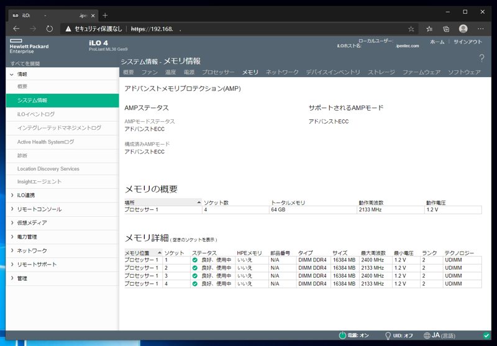This screenshot has height=346, width=497.
Task: Switch to the デバイスインベントリ tab
Action: coord(333,72)
